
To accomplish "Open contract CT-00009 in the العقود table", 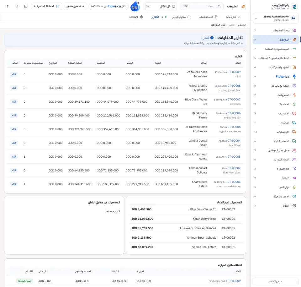I will 234,72.
